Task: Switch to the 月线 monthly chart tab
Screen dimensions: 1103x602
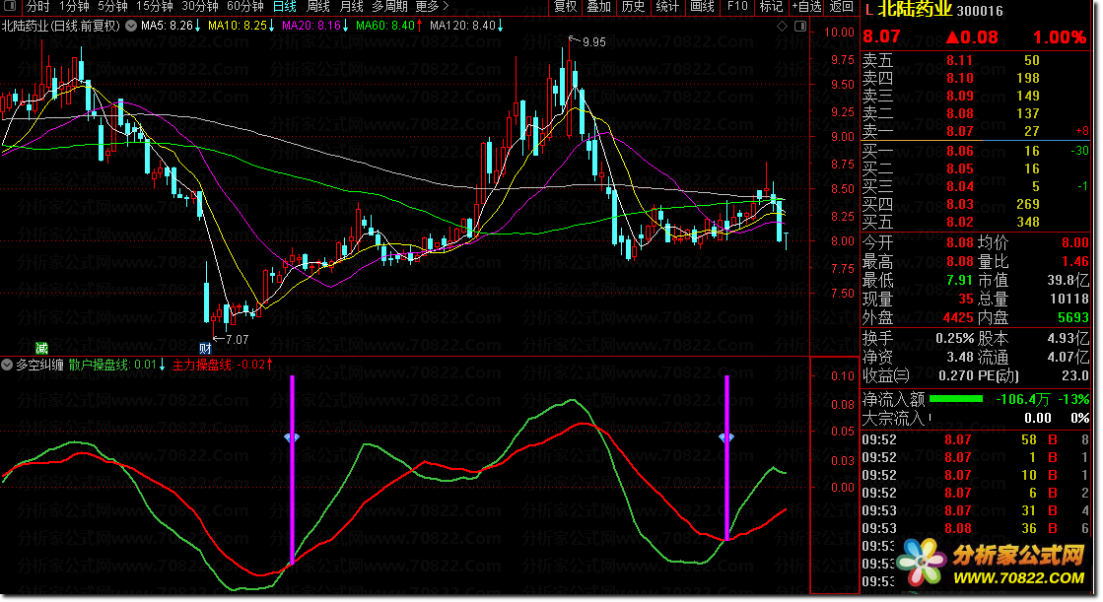Action: pos(351,6)
